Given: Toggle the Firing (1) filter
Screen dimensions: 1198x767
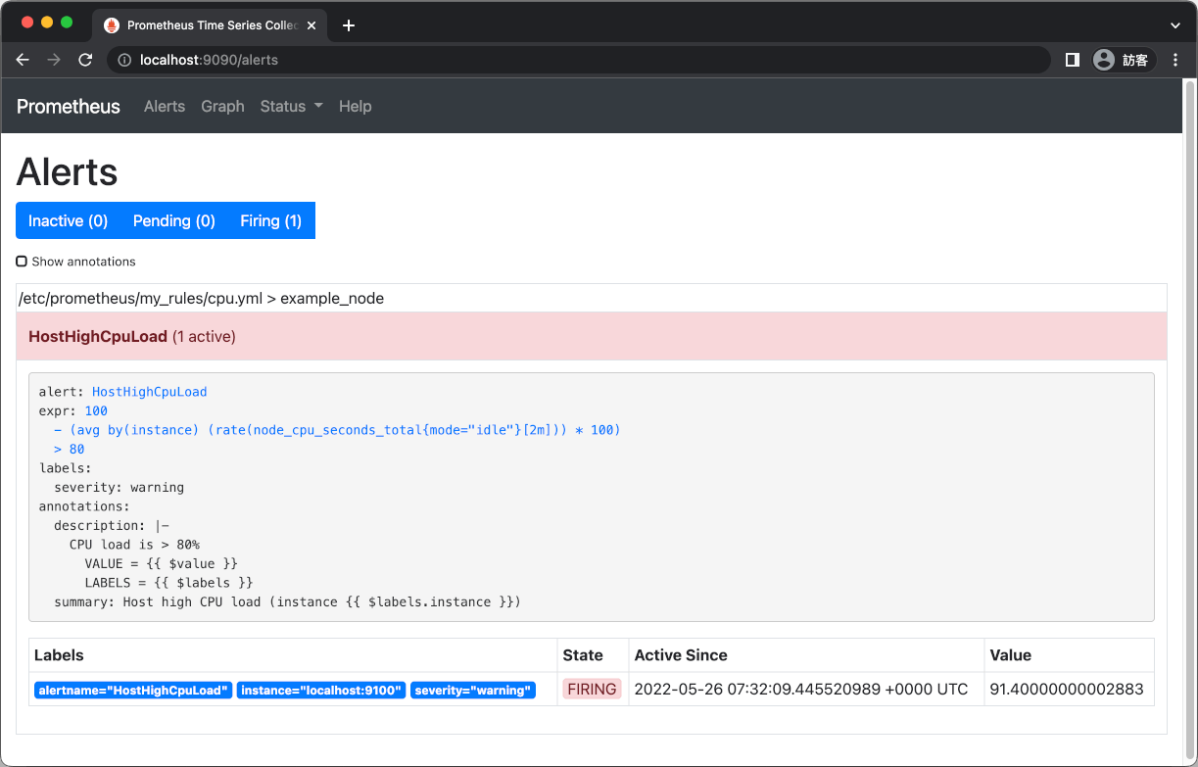Looking at the screenshot, I should coord(271,220).
